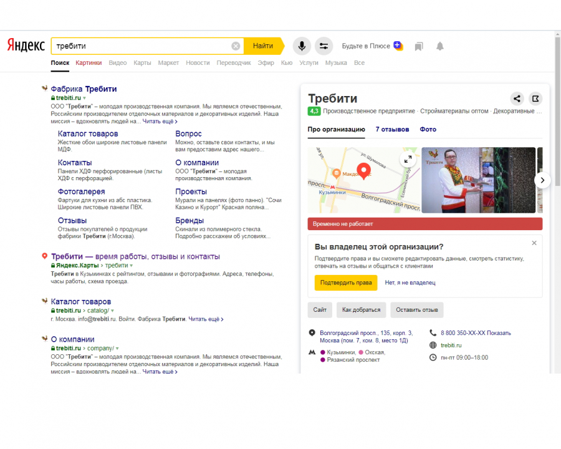The width and height of the screenshot is (561, 449).
Task: Click Оставить отзыв button
Action: click(417, 310)
